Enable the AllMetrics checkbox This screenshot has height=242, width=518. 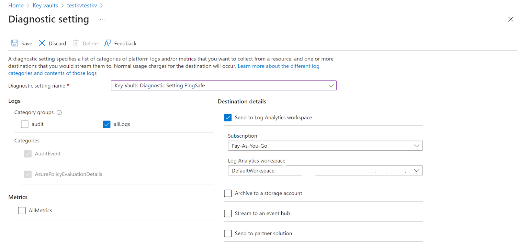coord(22,211)
